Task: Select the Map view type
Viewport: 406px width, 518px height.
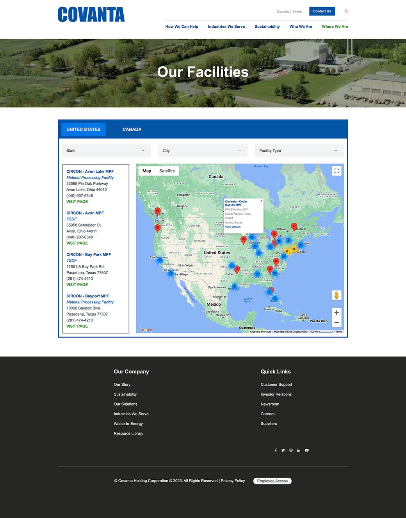Action: click(147, 171)
